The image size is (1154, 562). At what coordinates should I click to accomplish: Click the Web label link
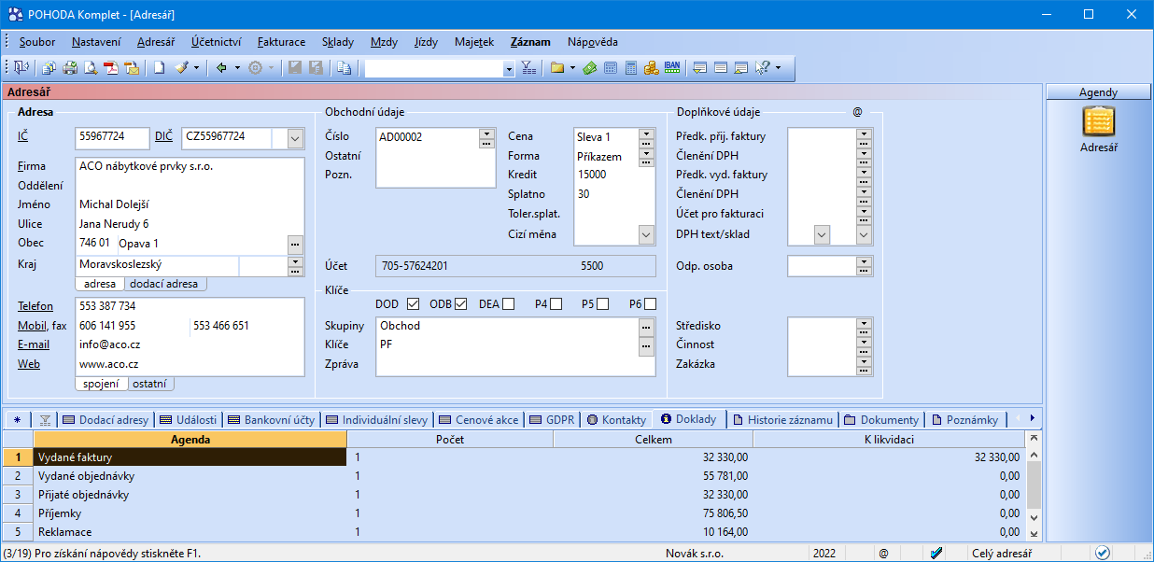pos(29,364)
